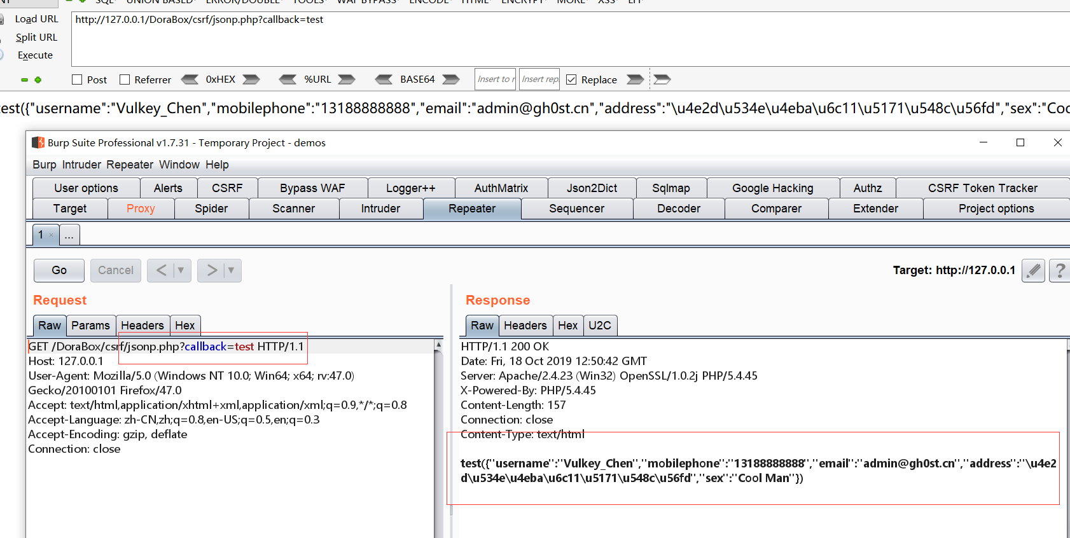The height and width of the screenshot is (538, 1070).
Task: Switch to the Target tab
Action: (x=70, y=209)
